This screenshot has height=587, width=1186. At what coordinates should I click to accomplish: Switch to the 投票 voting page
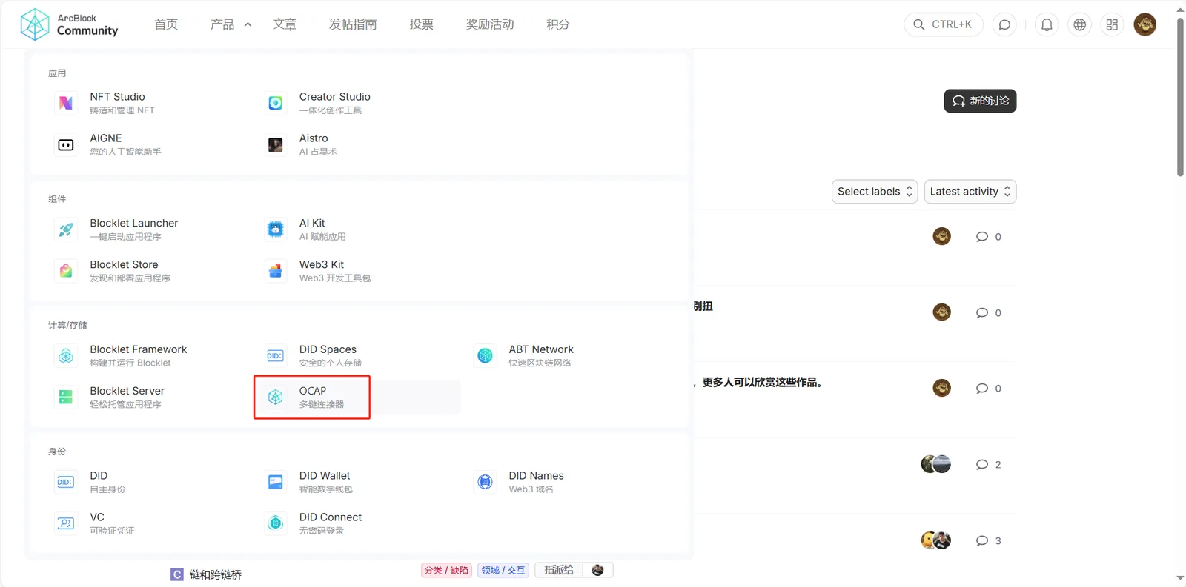click(422, 24)
